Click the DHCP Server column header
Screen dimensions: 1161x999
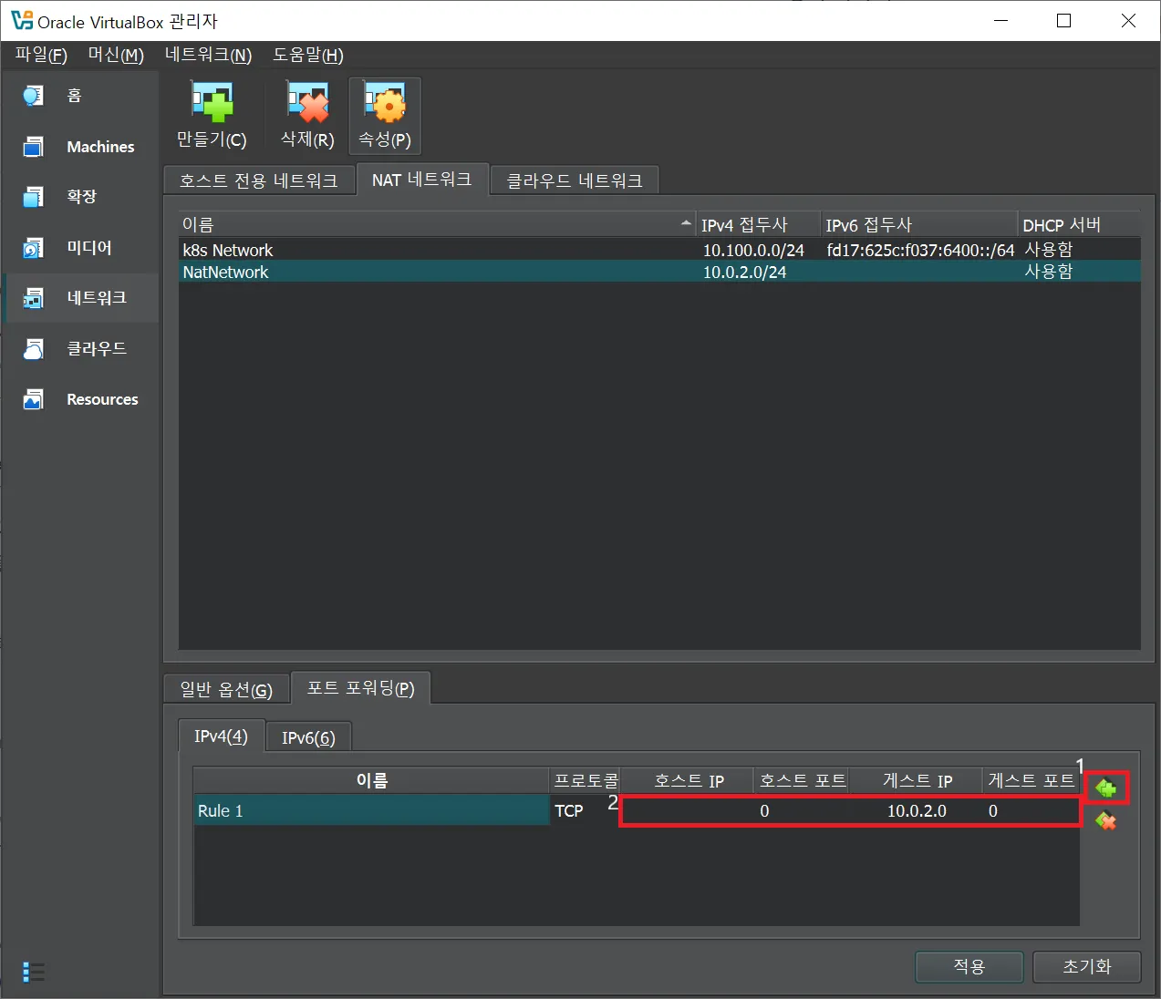pyautogui.click(x=1079, y=224)
